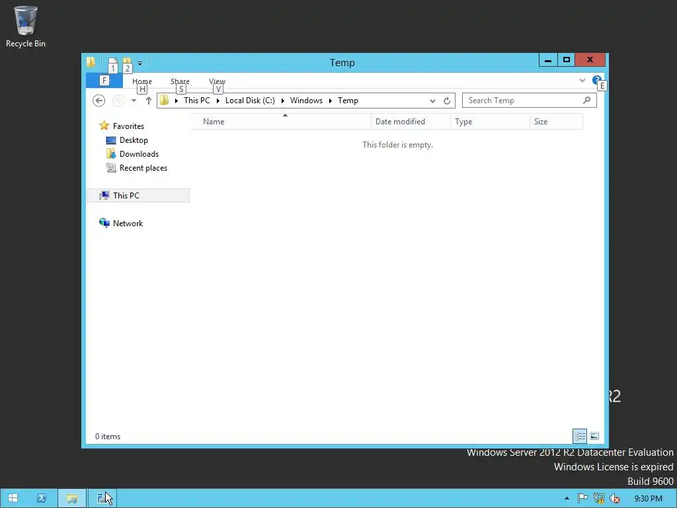Image resolution: width=677 pixels, height=508 pixels.
Task: Sort by the Size column
Action: tap(556, 122)
